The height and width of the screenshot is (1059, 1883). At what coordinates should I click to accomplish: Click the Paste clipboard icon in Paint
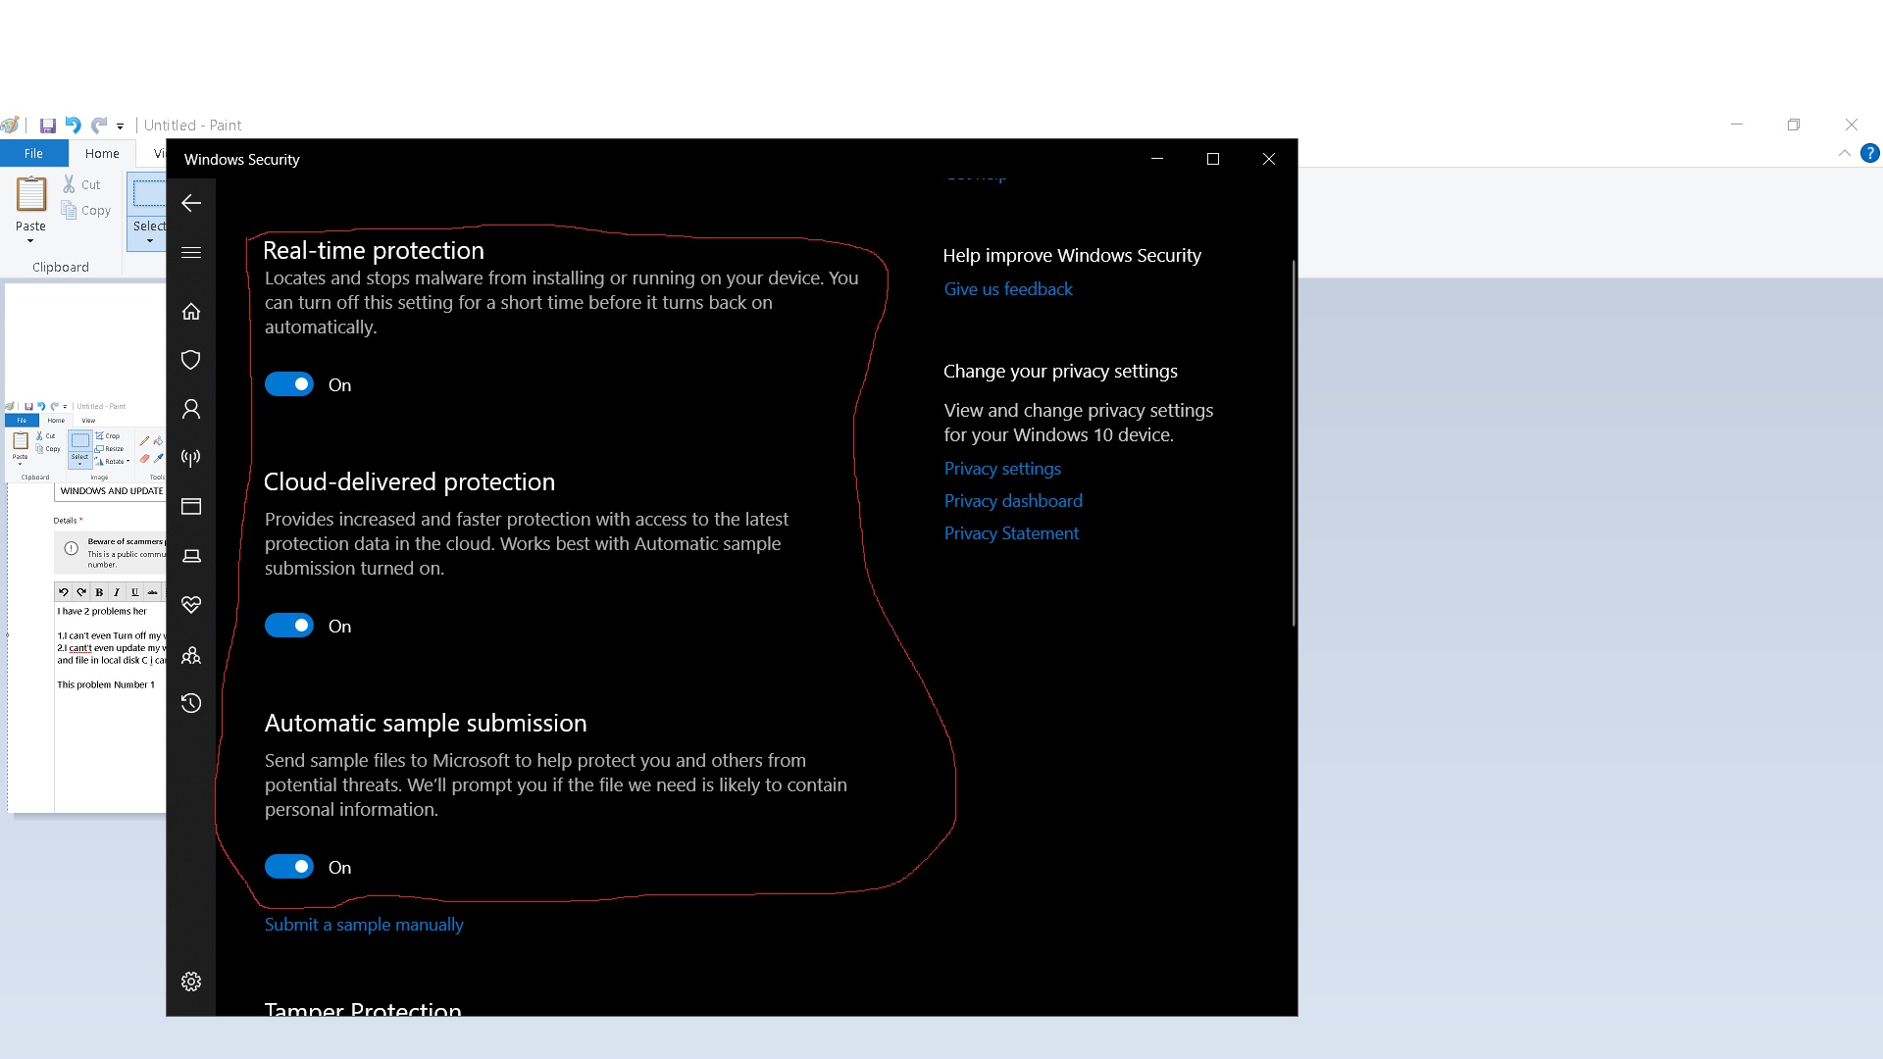(31, 194)
